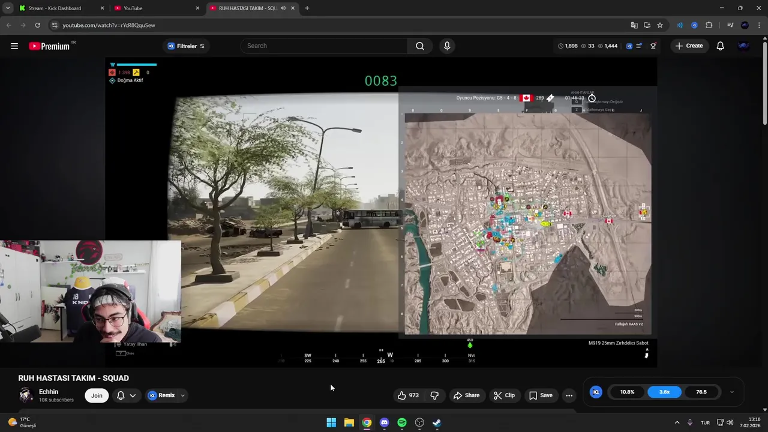The height and width of the screenshot is (432, 768).
Task: Click the blue sound waves extension icon
Action: coord(680,25)
